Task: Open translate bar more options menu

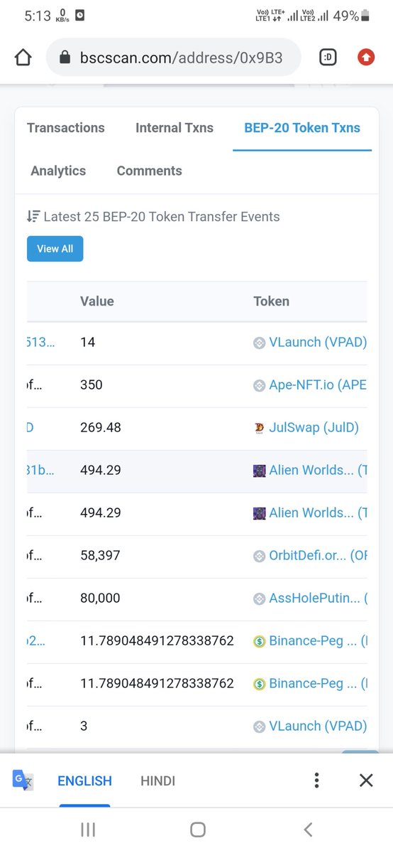Action: coord(316,780)
